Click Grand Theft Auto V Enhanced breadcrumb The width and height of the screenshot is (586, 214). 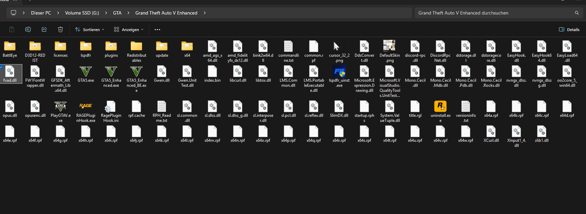[x=166, y=13]
